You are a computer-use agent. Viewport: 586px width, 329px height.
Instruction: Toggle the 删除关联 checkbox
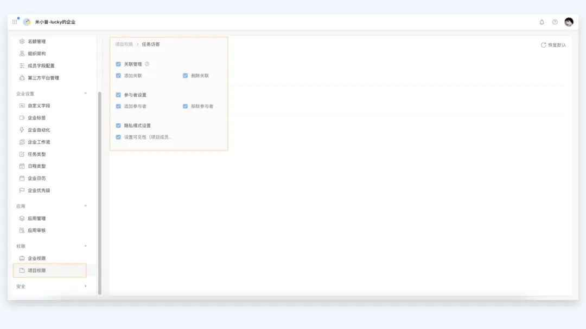(186, 76)
